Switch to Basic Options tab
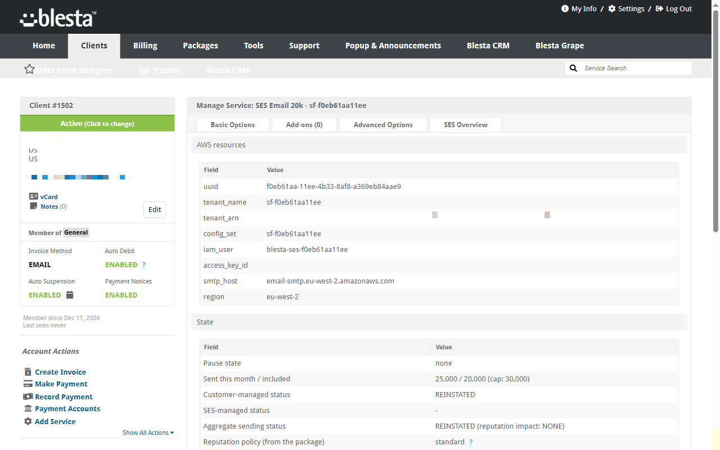The height and width of the screenshot is (450, 720). [233, 125]
